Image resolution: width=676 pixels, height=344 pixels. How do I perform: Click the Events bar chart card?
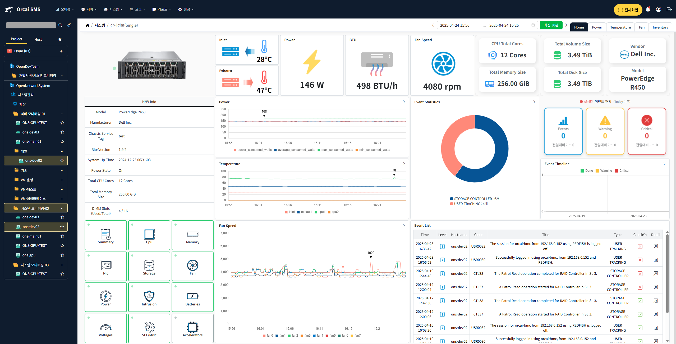coord(563,131)
